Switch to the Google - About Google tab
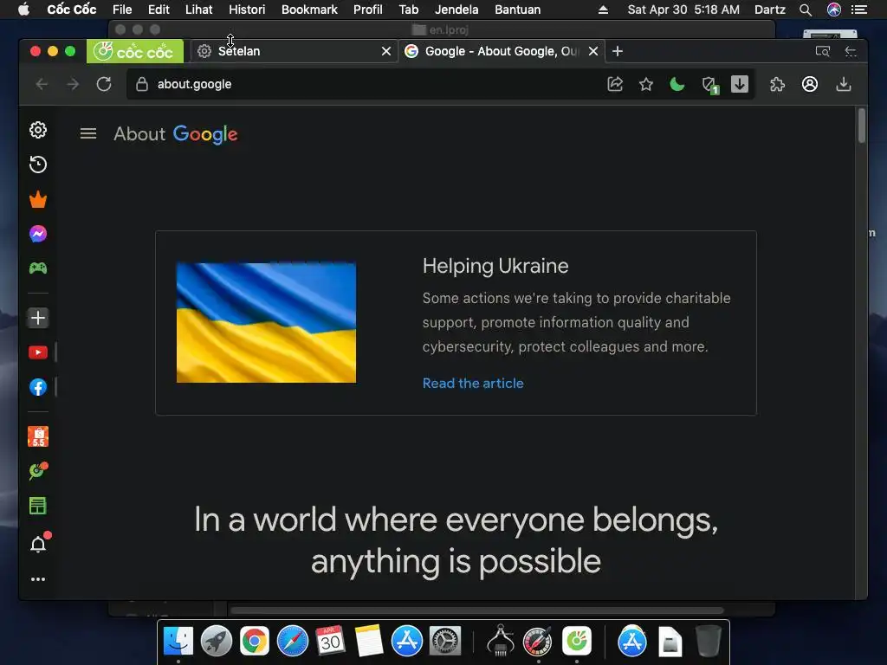Screen dimensions: 887x665 (501, 51)
